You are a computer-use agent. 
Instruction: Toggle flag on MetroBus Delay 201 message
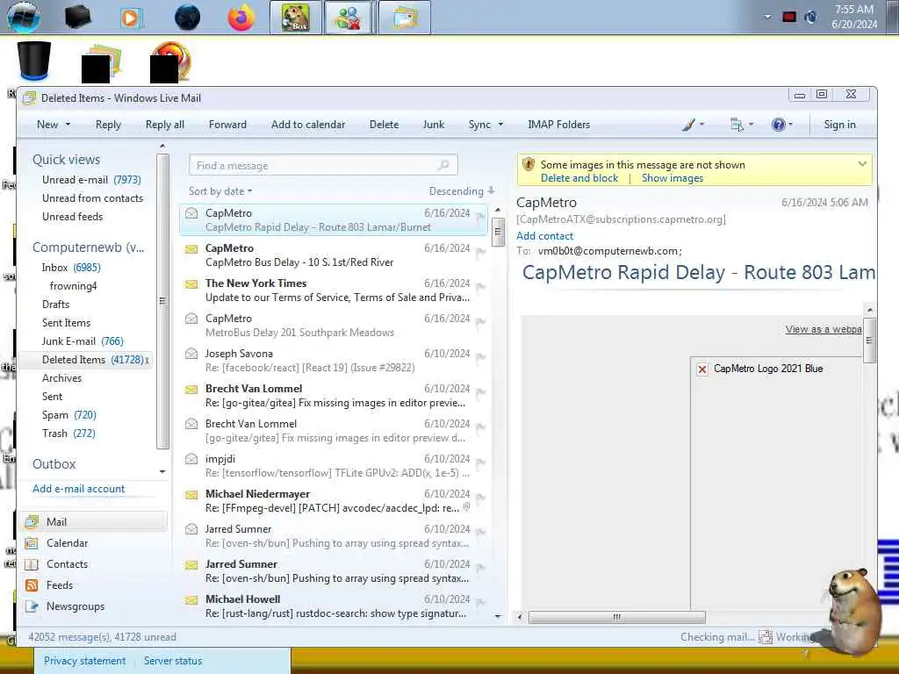[480, 321]
